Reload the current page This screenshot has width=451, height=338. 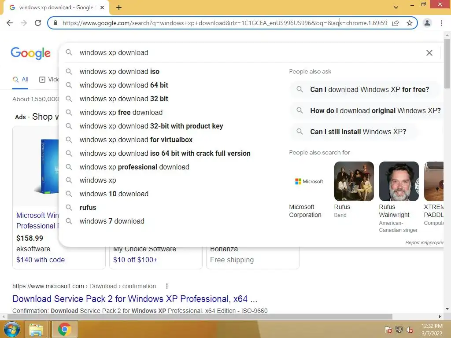38,23
